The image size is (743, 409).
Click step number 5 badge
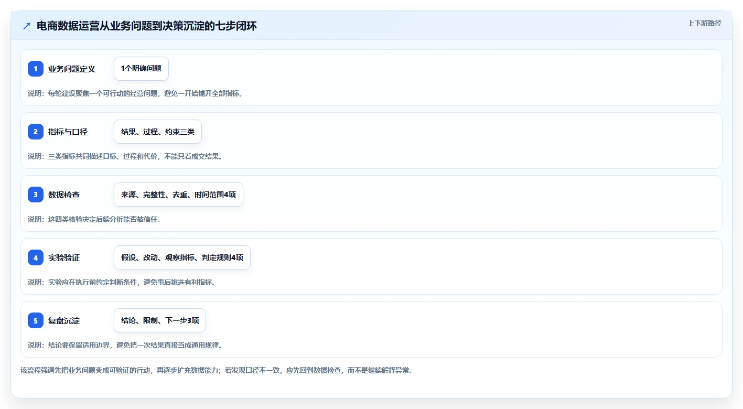(36, 320)
